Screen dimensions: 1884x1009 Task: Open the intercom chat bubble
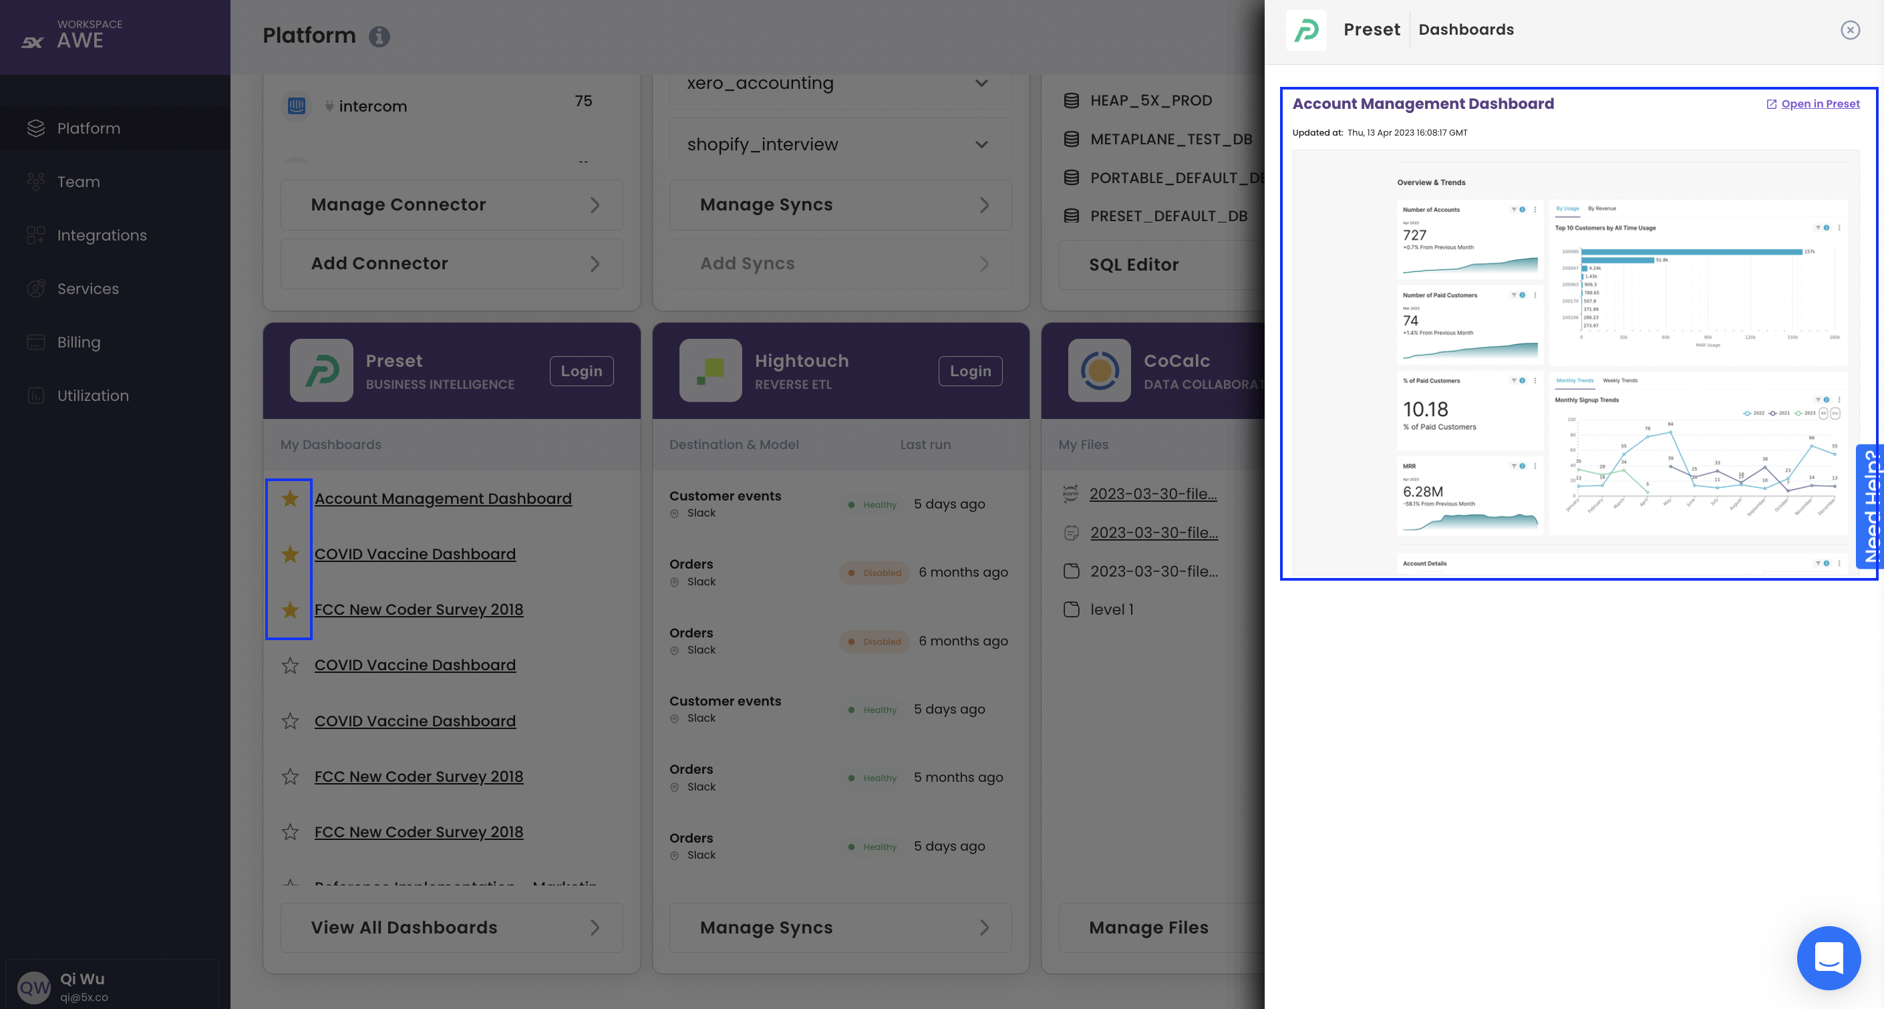1828,958
